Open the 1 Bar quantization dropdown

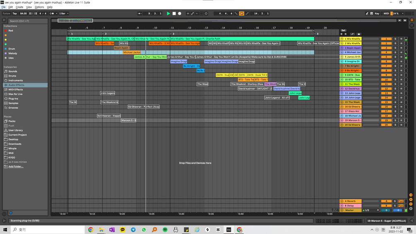[64, 14]
